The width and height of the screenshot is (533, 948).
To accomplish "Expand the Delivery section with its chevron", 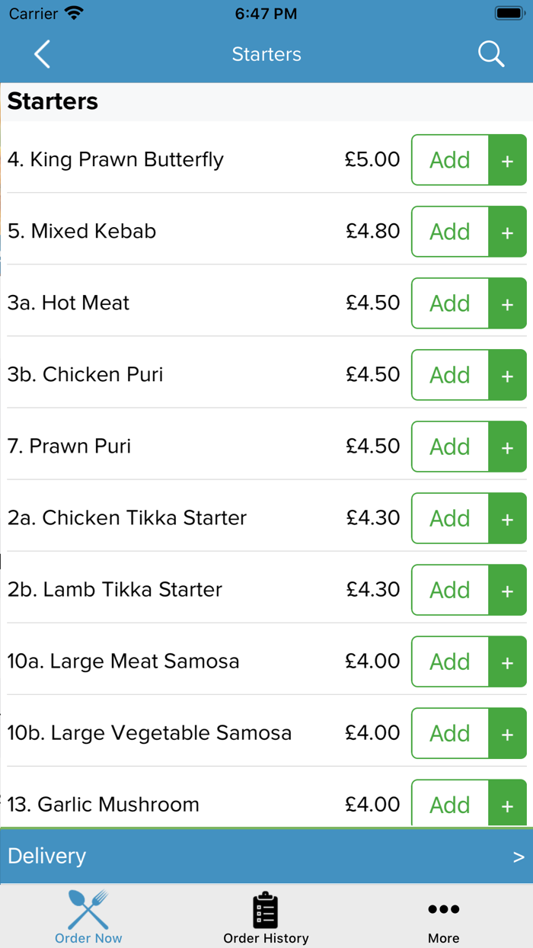I will click(517, 856).
